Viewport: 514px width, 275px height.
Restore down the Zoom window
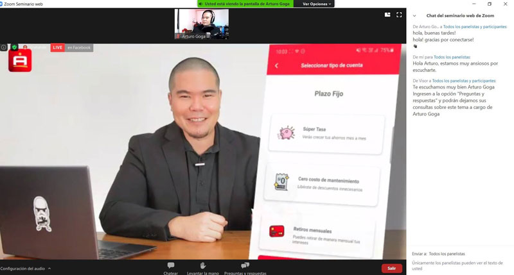click(x=490, y=4)
